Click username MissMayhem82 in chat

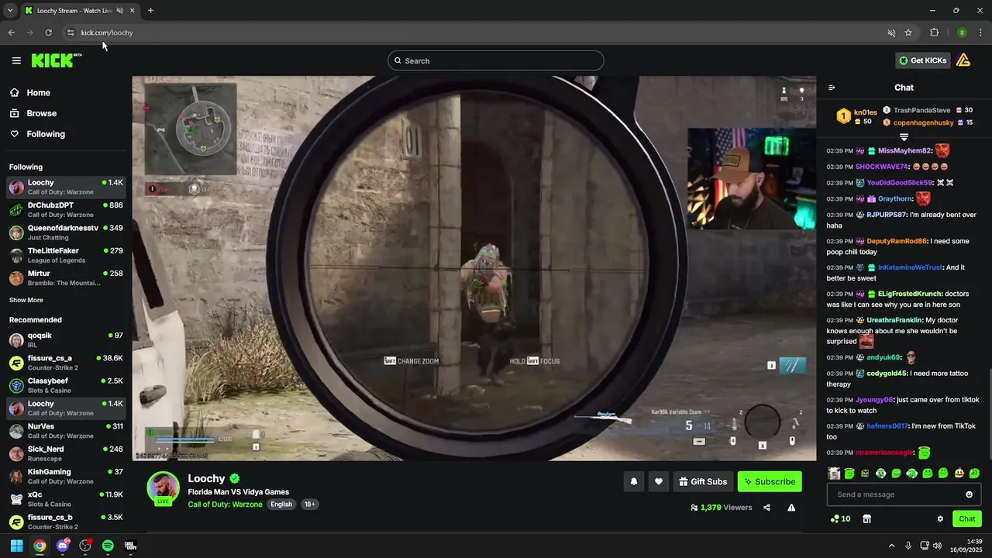click(905, 150)
